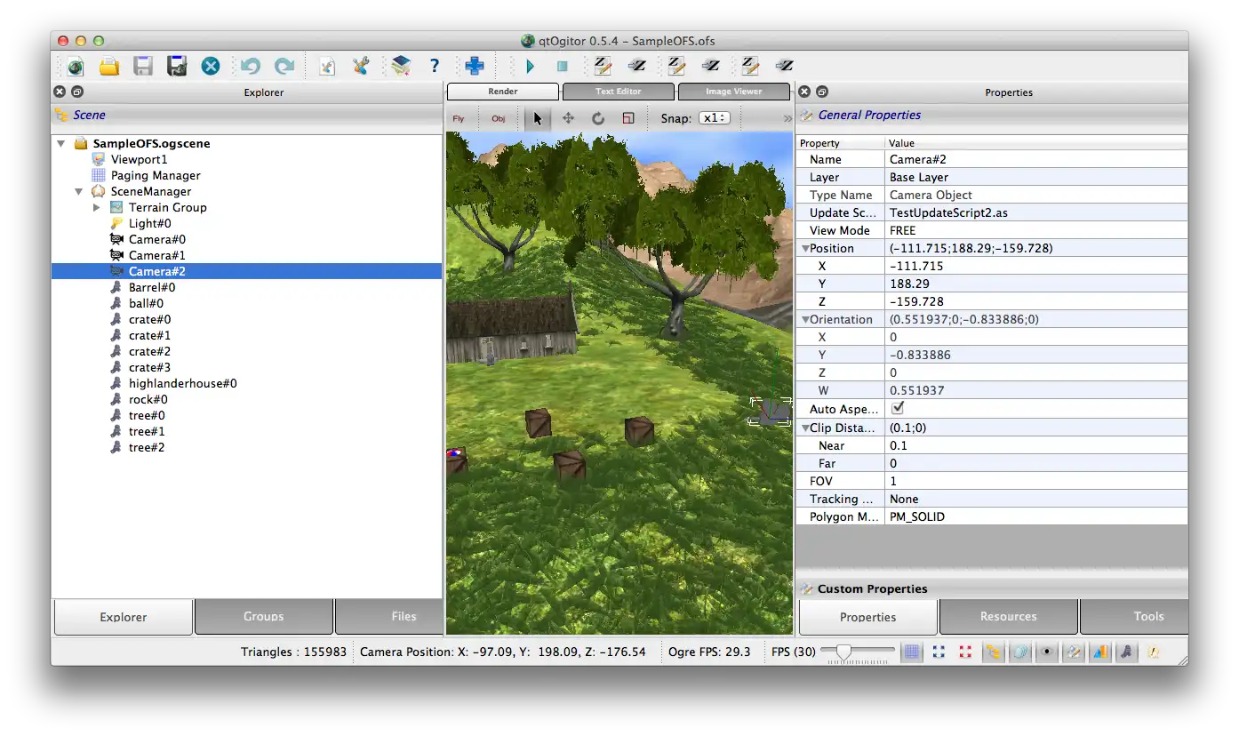
Task: Switch to the Text Editor tab
Action: [618, 92]
